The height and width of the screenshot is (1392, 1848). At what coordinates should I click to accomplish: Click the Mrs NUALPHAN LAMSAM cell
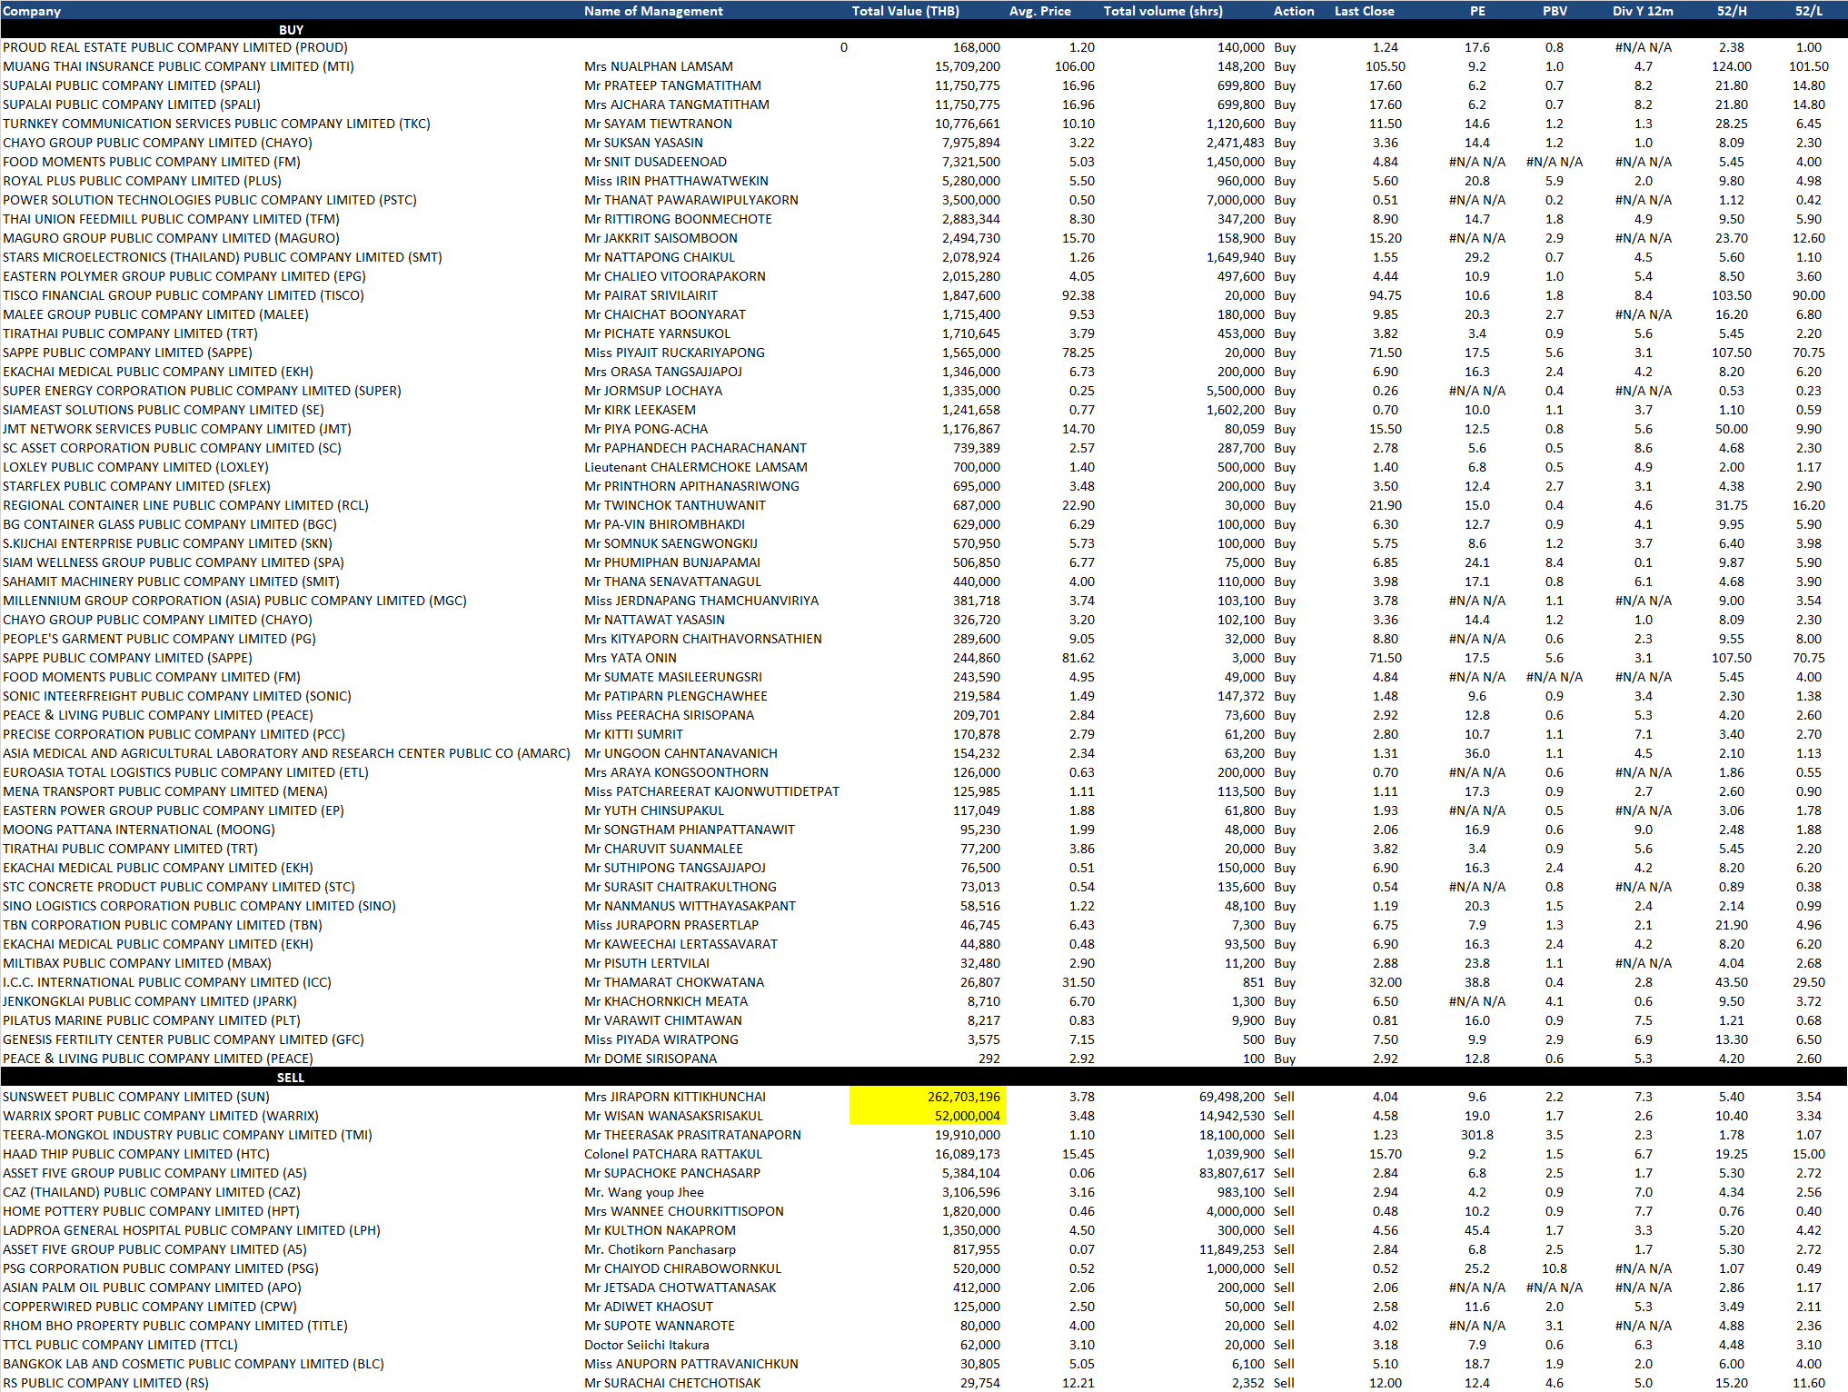click(x=658, y=66)
